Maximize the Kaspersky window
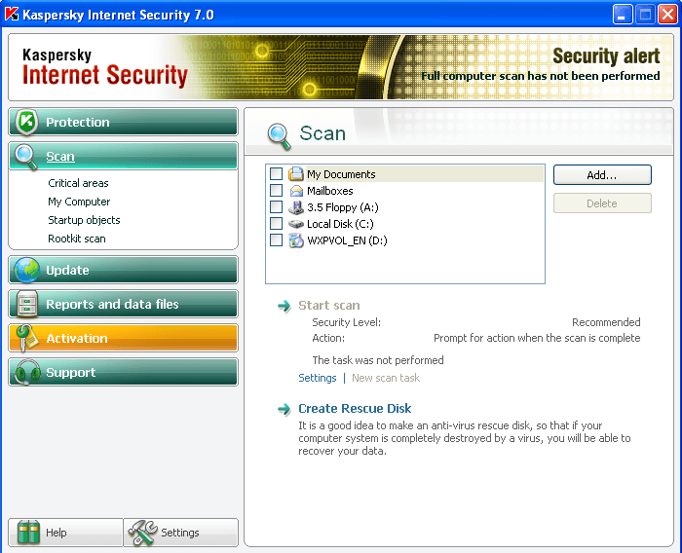 tap(645, 15)
